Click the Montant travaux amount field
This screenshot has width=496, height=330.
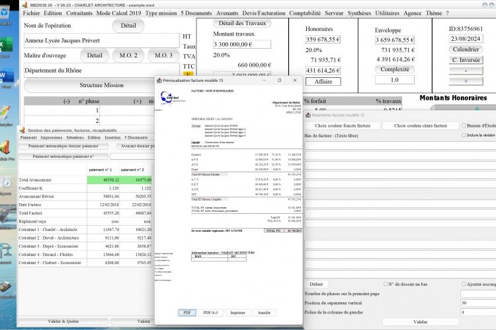[242, 44]
